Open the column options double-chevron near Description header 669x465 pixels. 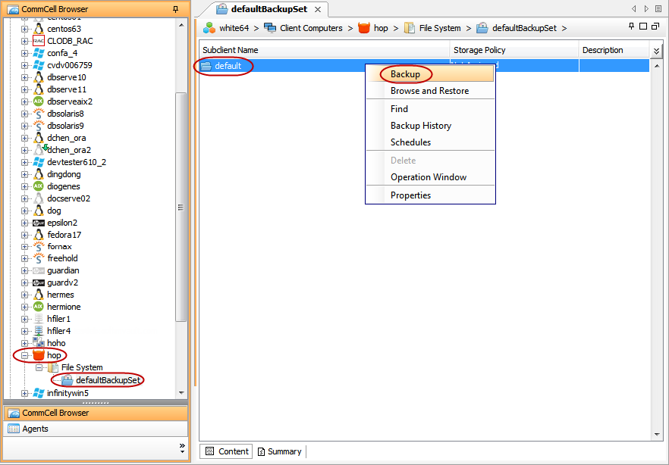coord(657,50)
